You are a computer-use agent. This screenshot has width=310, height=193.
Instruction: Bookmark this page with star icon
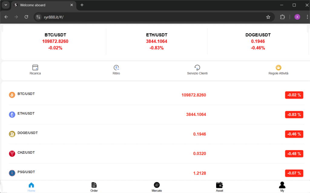(x=268, y=17)
